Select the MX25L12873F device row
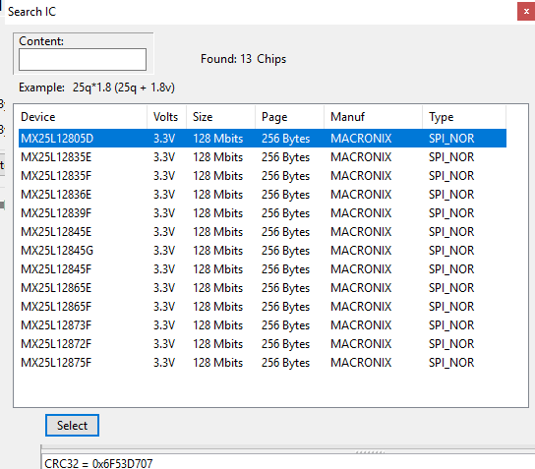 263,325
